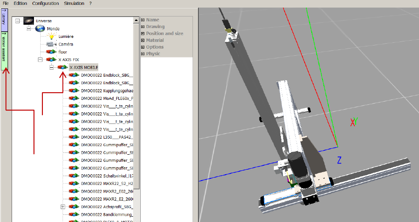The image size is (419, 222).
Task: Click the X AXIS MOBILE object icon
Action: [x=63, y=67]
